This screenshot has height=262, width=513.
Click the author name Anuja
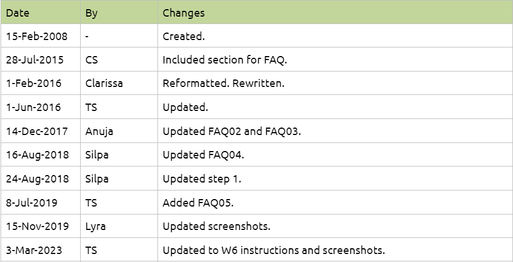(100, 131)
